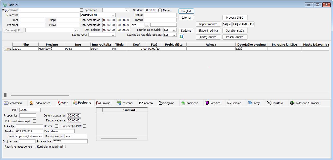The height and width of the screenshot is (160, 333).
Task: Click the Eksport radnika button
Action: [208, 31]
